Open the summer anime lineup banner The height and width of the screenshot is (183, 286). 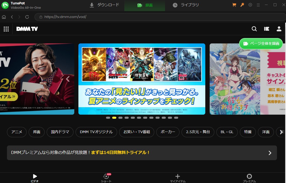point(142,79)
